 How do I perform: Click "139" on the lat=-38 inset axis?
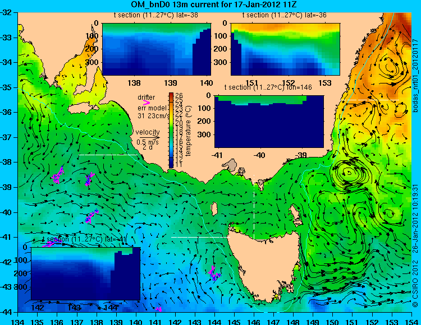(171, 83)
